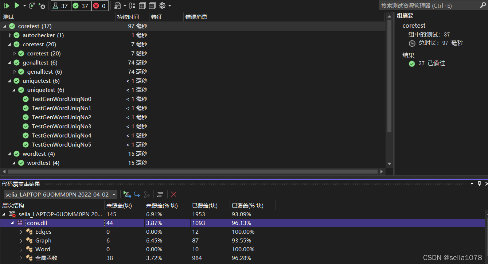
Task: Click the show code coverage coloring icon
Action: point(127,194)
